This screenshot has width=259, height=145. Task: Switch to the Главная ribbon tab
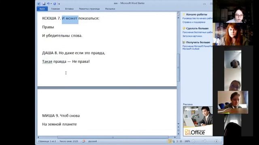pyautogui.click(x=55, y=9)
